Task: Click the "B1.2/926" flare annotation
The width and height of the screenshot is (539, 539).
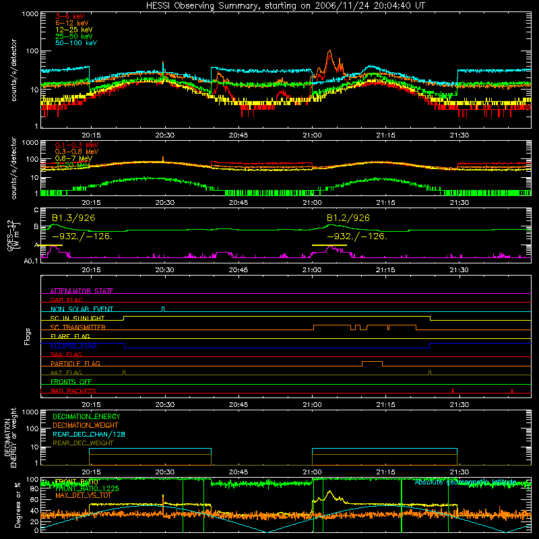Action: [x=348, y=218]
